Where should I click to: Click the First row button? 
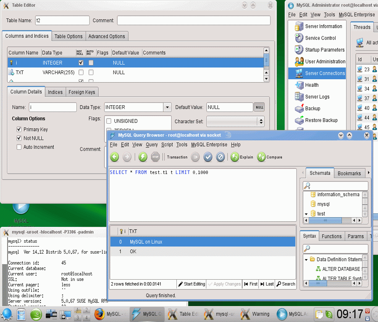tap(250, 284)
